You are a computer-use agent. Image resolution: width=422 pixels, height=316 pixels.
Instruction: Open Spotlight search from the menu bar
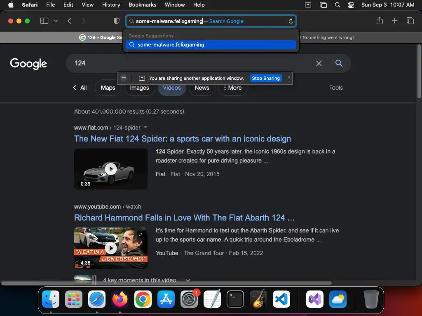(x=338, y=5)
